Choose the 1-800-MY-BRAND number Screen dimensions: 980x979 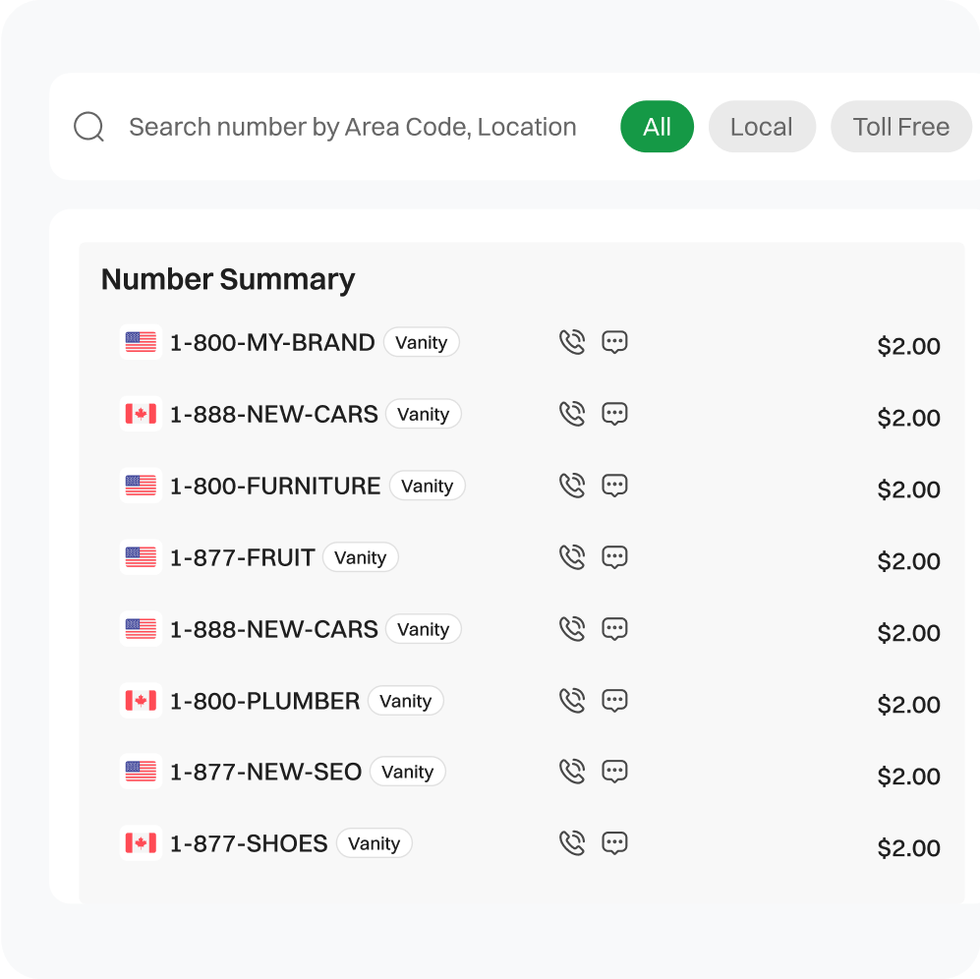(x=272, y=343)
